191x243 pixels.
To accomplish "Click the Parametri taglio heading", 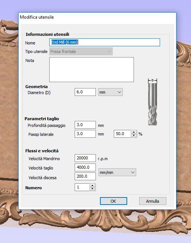I will (42, 119).
